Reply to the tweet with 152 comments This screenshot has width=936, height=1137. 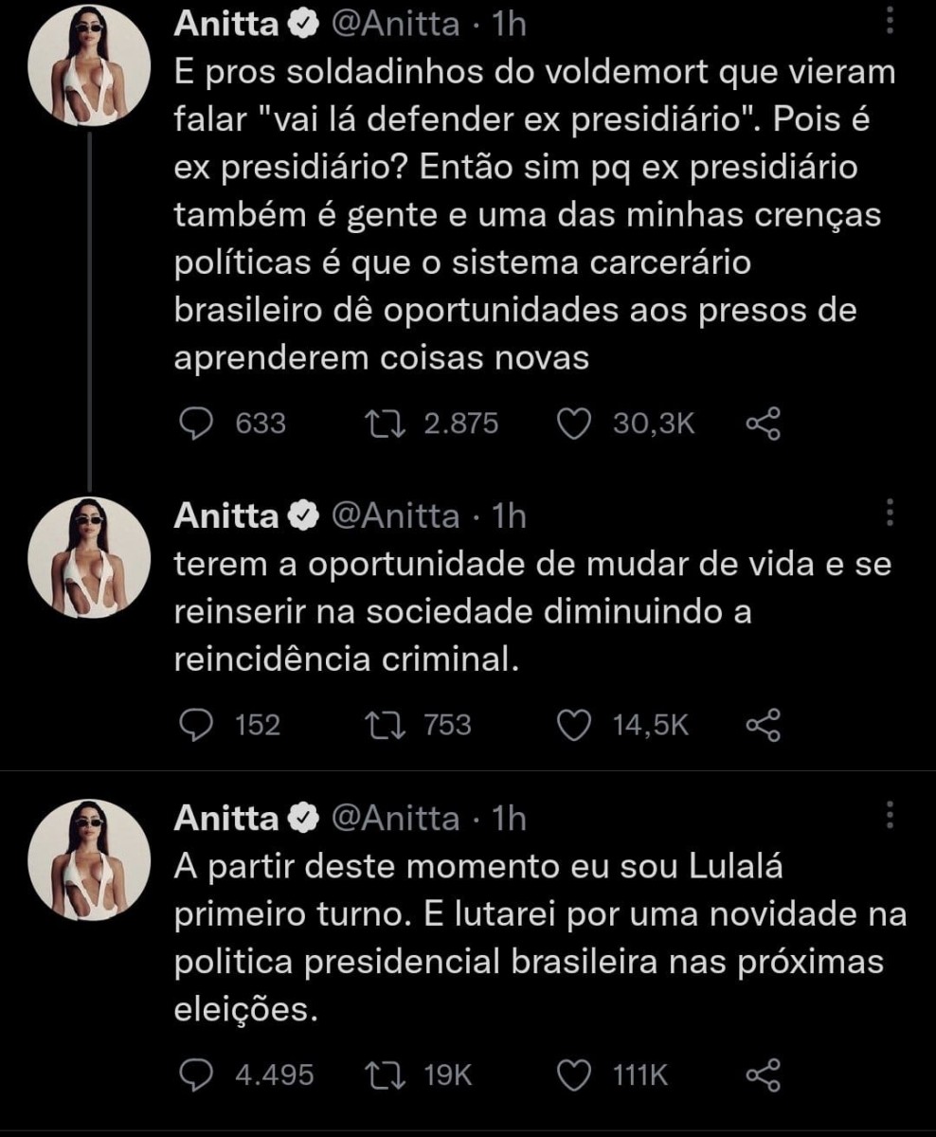(x=197, y=726)
